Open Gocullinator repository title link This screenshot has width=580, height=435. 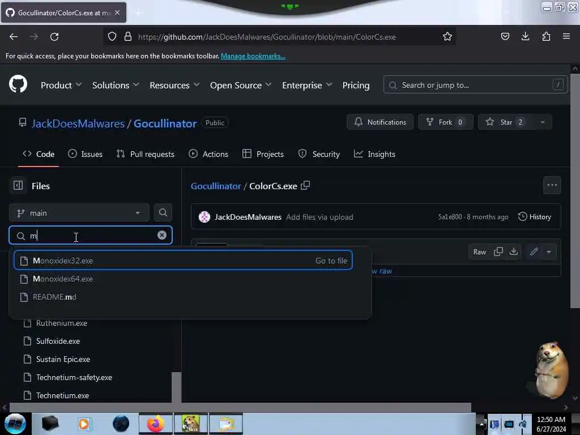pyautogui.click(x=165, y=123)
